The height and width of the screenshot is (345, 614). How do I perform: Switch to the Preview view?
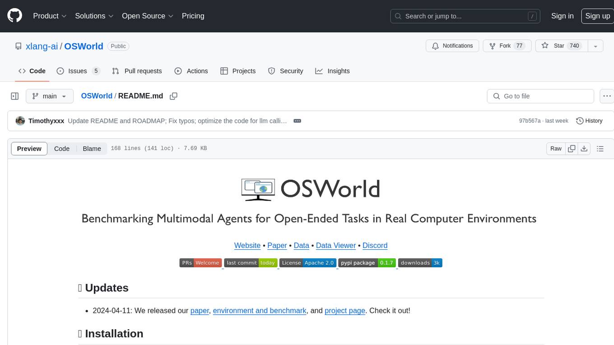tap(29, 149)
